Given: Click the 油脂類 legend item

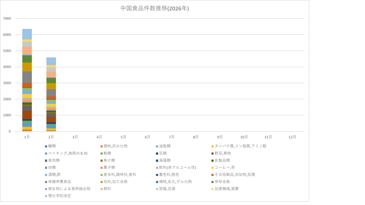Looking at the screenshot, I should pos(165,146).
